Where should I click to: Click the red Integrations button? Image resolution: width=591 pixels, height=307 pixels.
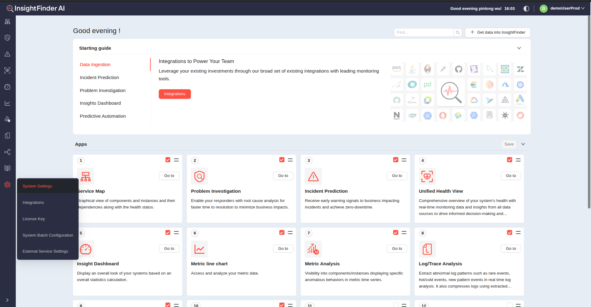click(175, 94)
